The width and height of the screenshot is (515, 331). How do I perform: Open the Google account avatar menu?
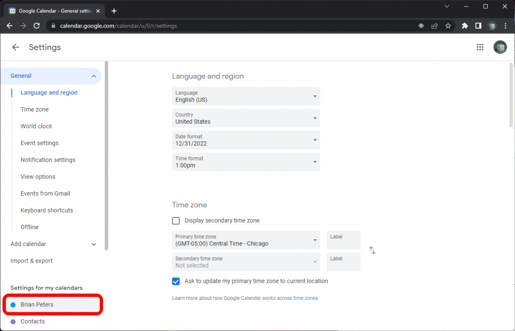pos(500,47)
